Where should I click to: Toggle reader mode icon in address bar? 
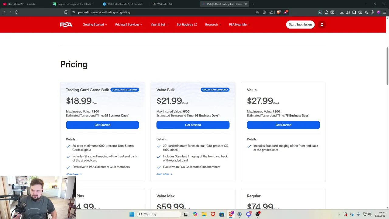264,12
